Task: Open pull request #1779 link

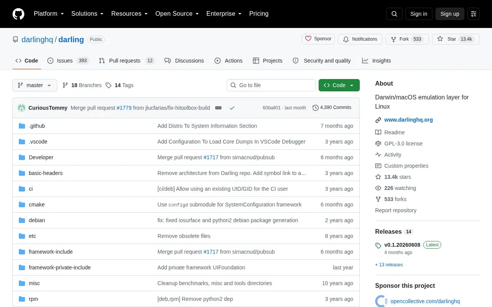Action: click(124, 108)
